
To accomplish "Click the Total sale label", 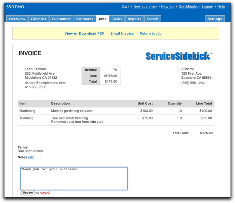I will pos(181,133).
